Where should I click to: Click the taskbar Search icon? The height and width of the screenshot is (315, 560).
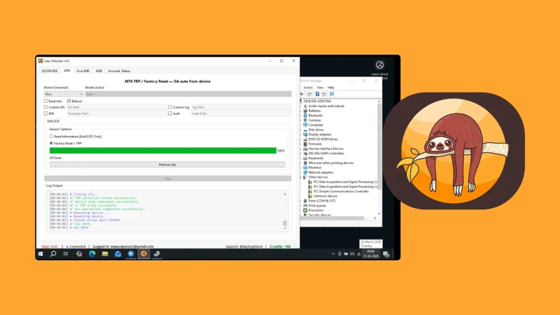tap(53, 254)
